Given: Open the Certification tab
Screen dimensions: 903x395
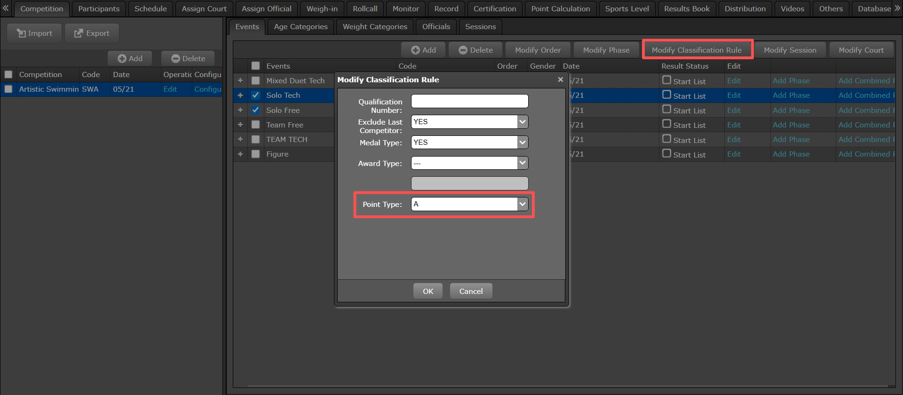Looking at the screenshot, I should tap(495, 9).
